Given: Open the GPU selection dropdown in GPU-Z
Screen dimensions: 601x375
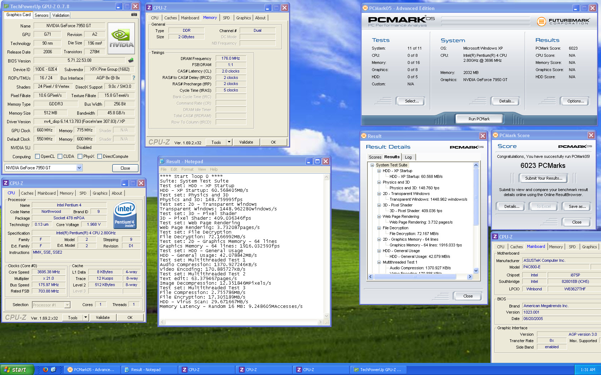Looking at the screenshot, I should pos(79,167).
